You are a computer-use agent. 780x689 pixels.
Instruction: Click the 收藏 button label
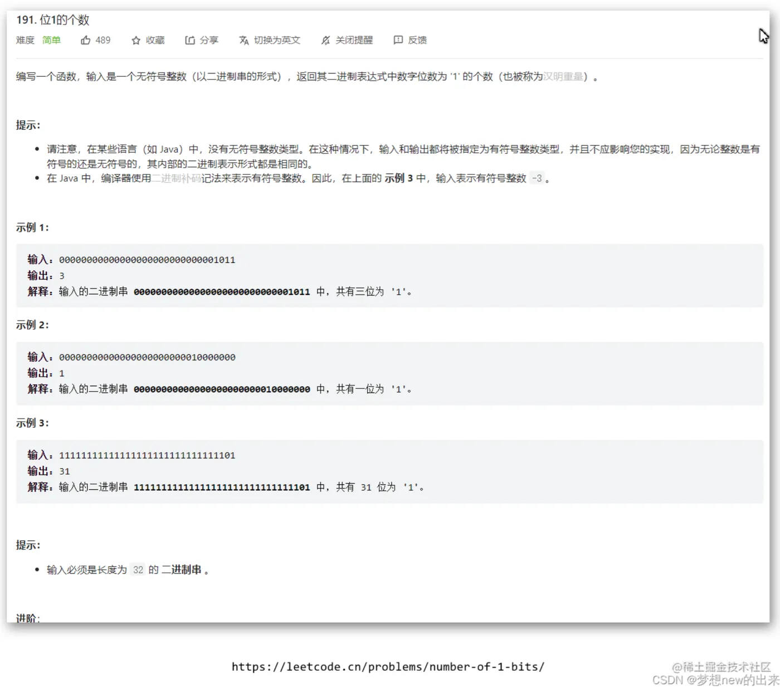click(155, 40)
